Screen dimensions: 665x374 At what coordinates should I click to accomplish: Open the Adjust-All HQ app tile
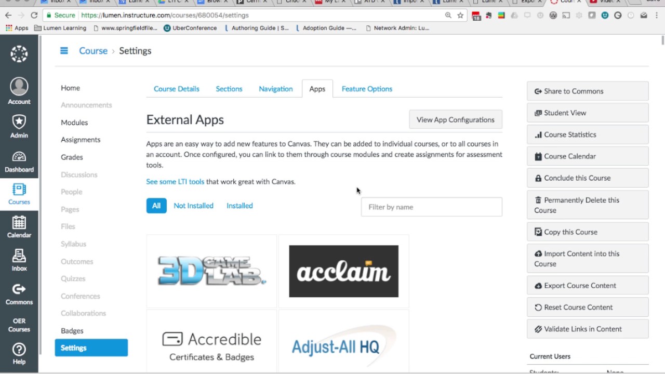(344, 341)
